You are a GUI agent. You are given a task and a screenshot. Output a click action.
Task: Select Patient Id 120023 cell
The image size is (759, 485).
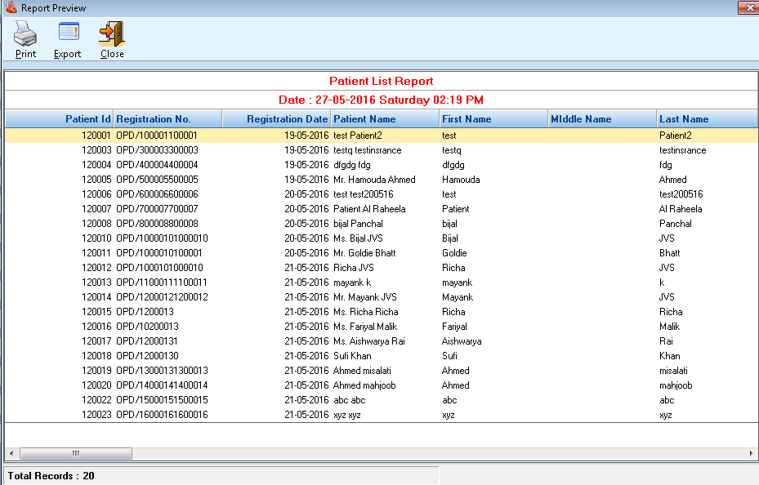pyautogui.click(x=96, y=415)
